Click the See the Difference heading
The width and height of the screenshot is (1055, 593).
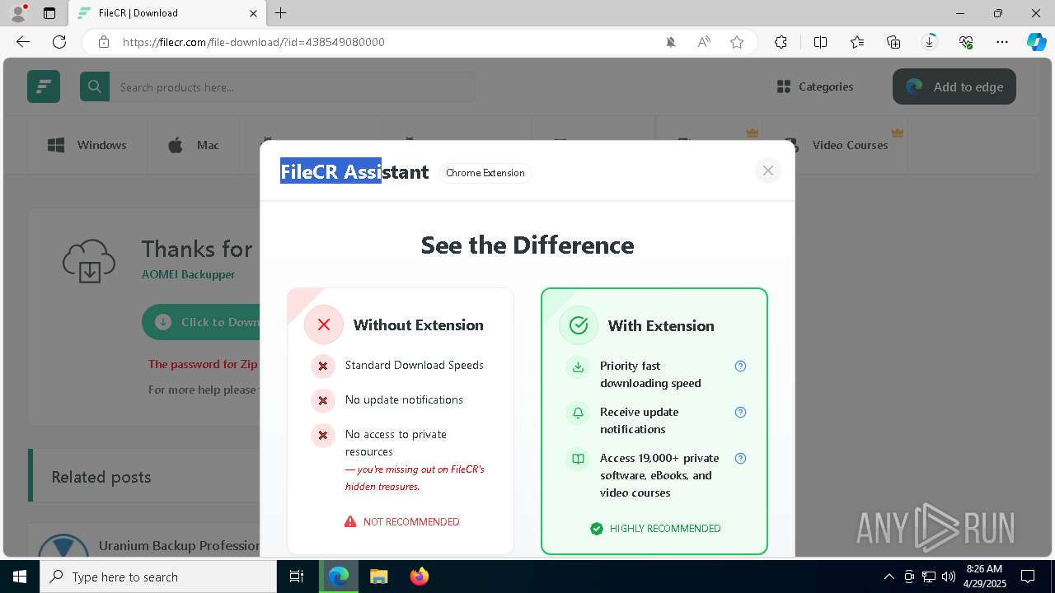coord(527,245)
